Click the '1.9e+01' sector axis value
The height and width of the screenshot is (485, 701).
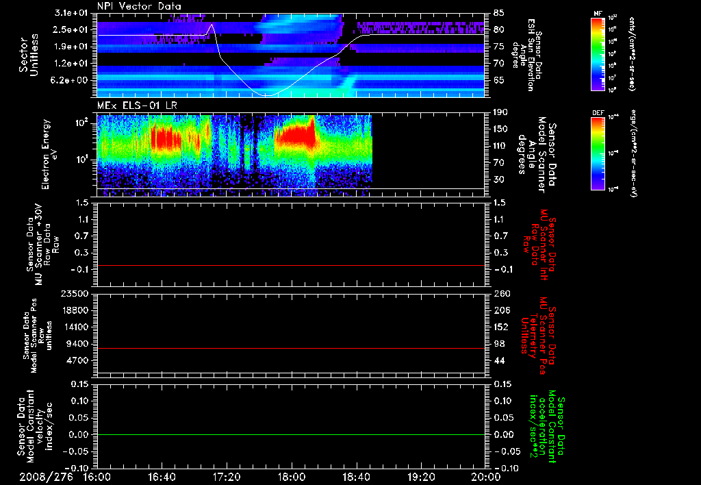point(71,47)
